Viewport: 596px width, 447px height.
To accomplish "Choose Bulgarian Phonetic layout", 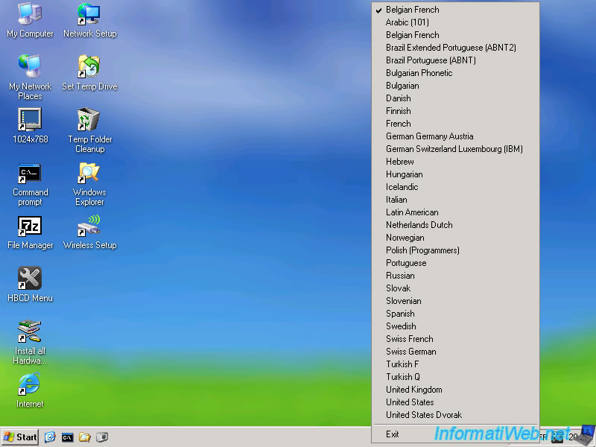I will 455,73.
